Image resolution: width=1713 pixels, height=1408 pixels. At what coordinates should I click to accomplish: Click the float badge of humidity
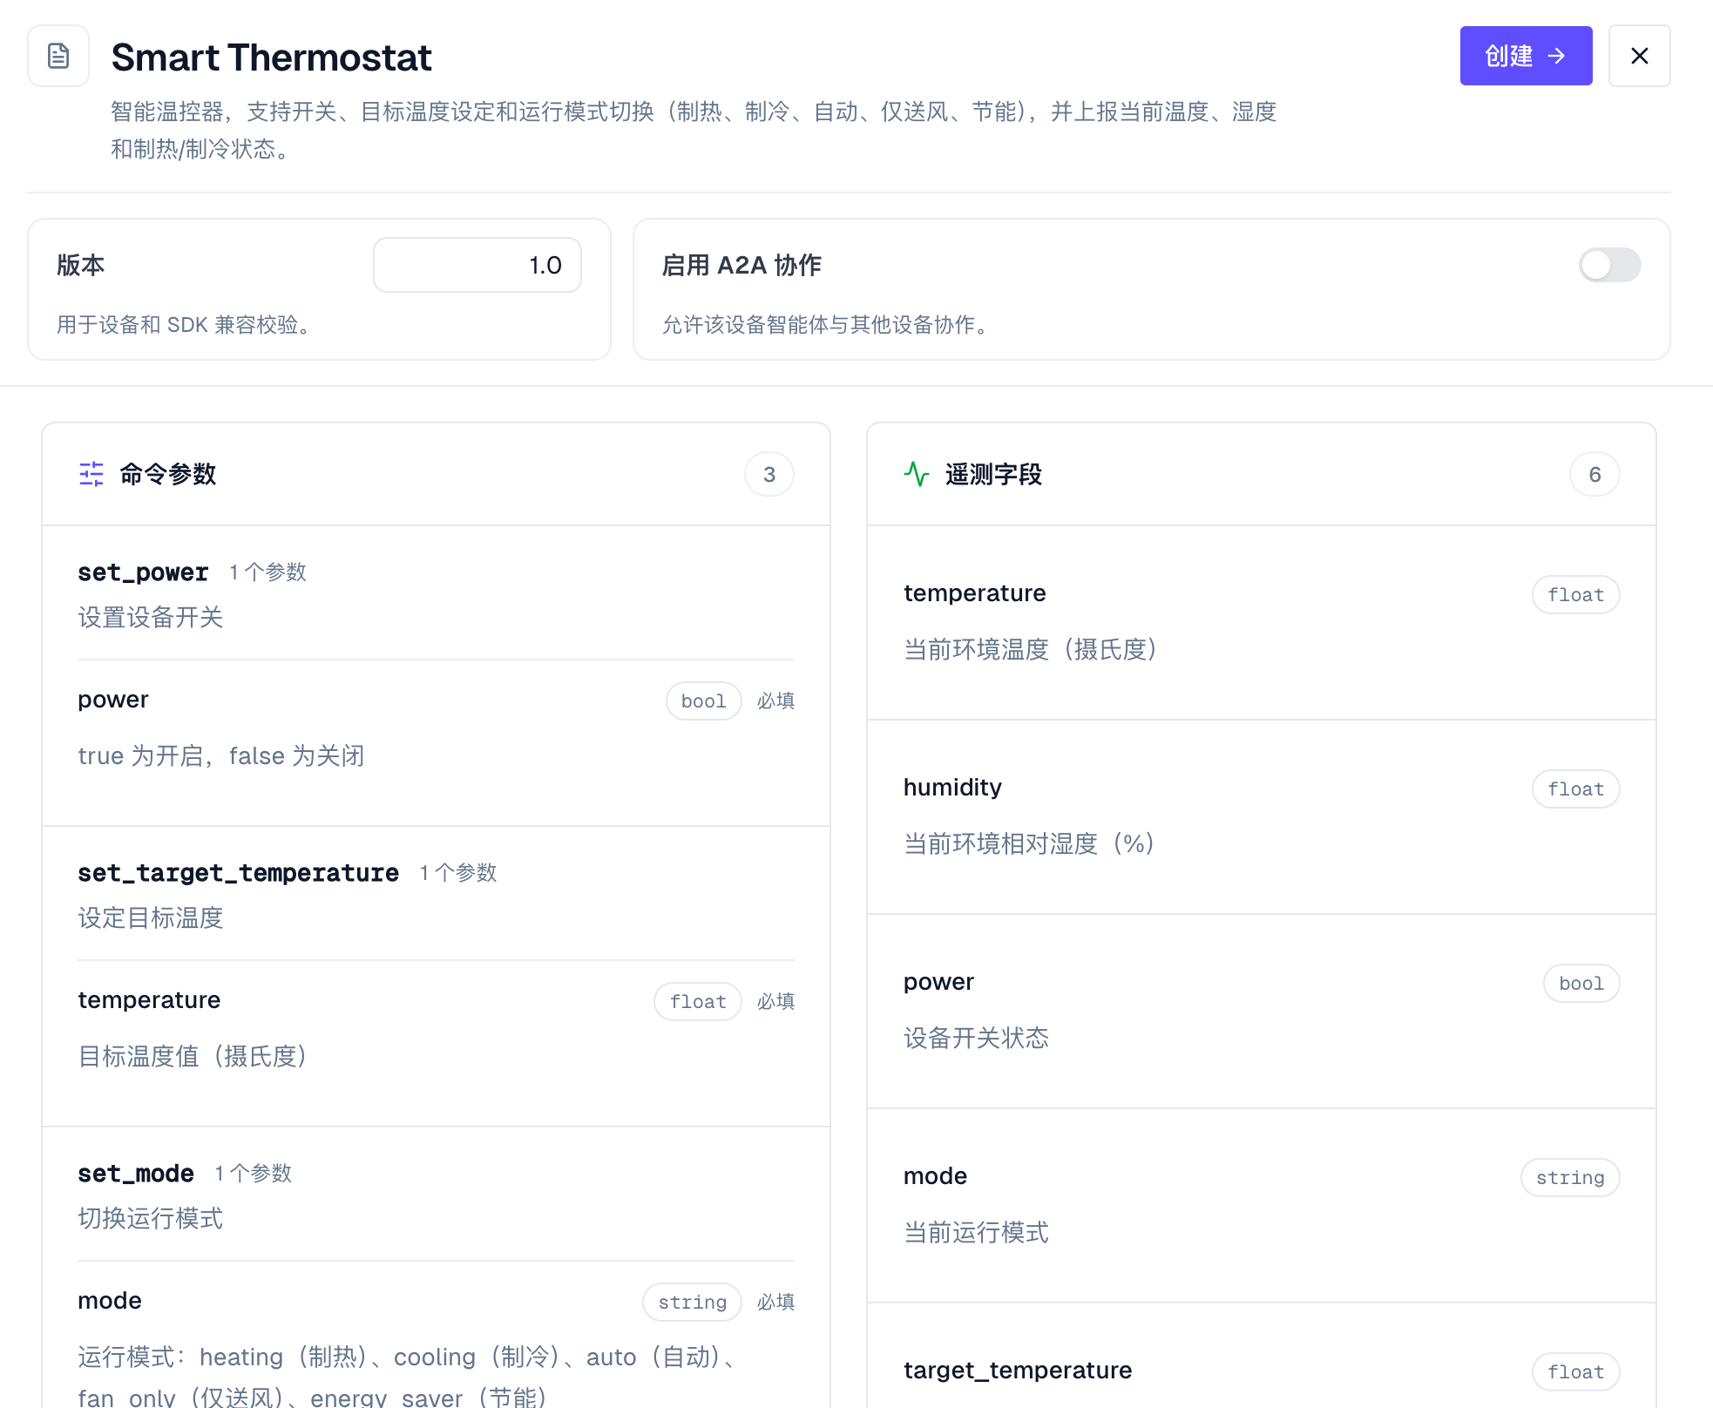[x=1575, y=789]
